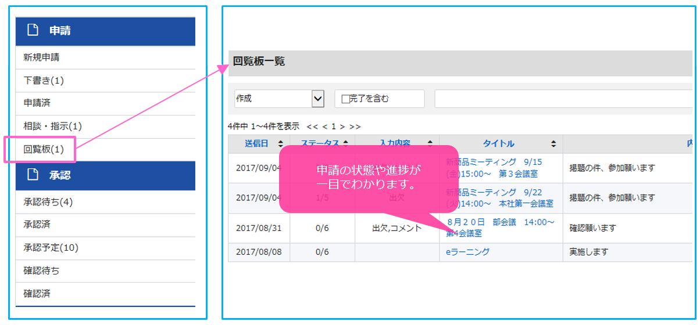Sort table by 送信日 column arrows
This screenshot has height=325, width=700.
click(281, 144)
